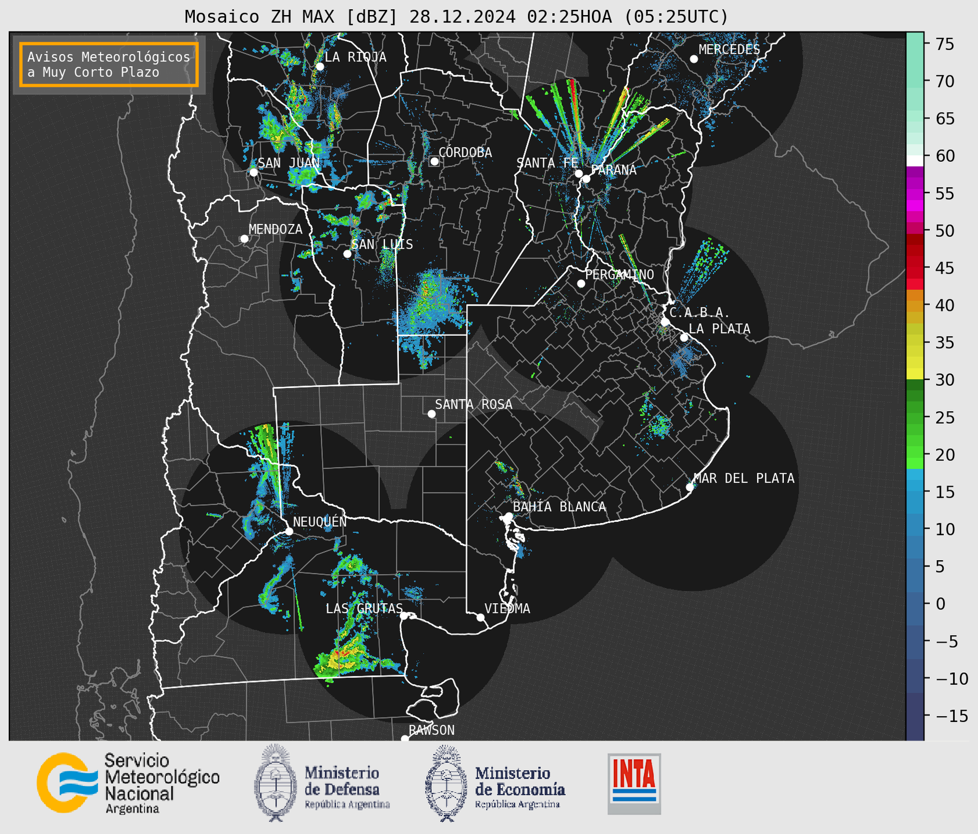978x834 pixels.
Task: Click the green 25 dBZ color band
Action: click(x=915, y=418)
